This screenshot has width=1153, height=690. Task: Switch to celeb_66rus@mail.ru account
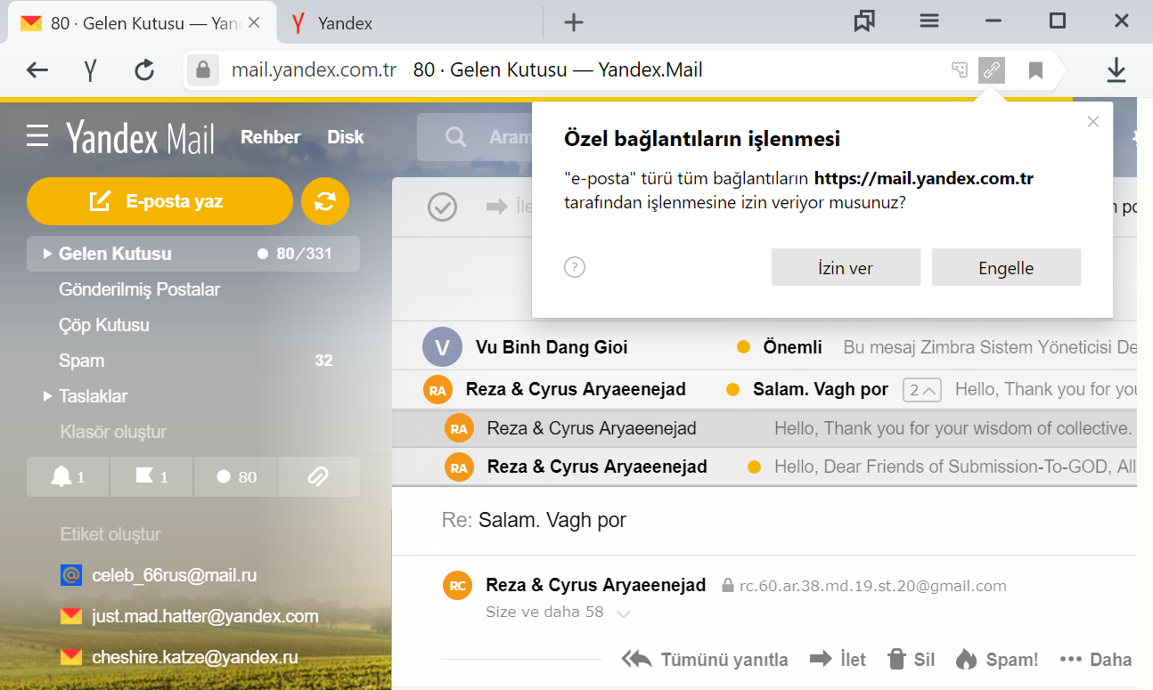(174, 575)
